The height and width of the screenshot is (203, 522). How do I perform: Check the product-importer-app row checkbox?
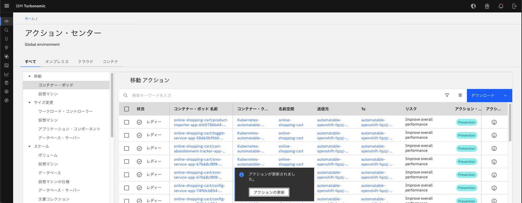pyautogui.click(x=127, y=122)
